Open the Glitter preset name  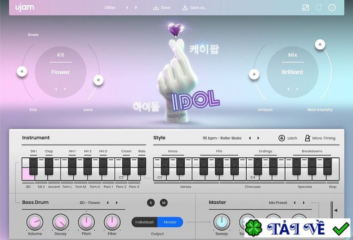point(110,8)
